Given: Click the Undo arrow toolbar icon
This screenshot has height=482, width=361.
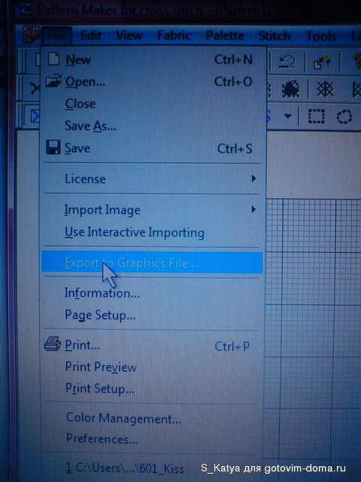Looking at the screenshot, I should 287,63.
